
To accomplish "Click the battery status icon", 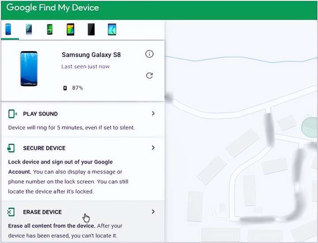I will click(x=65, y=88).
